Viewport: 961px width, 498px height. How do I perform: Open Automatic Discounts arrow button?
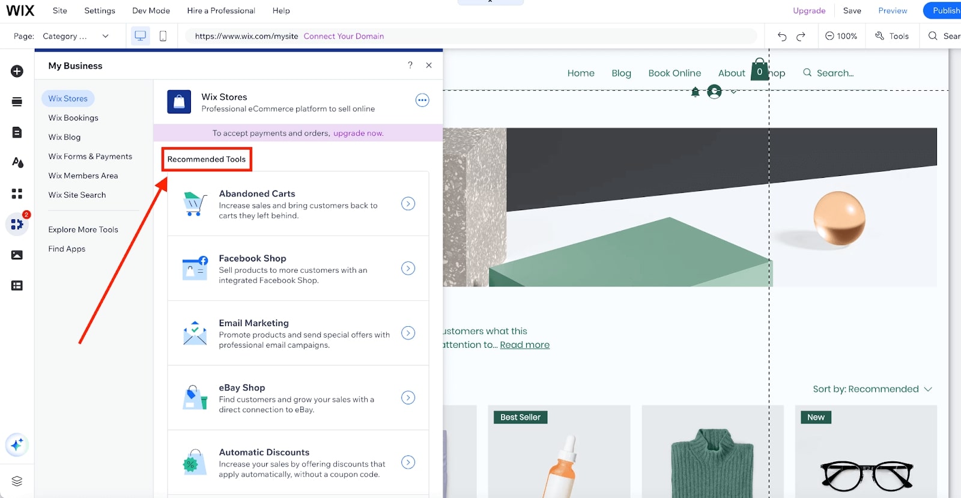click(x=408, y=463)
